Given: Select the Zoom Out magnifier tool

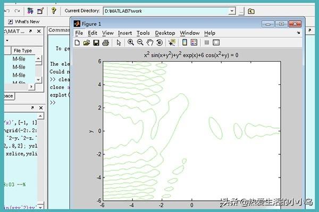Looking at the screenshot, I should click(140, 42).
